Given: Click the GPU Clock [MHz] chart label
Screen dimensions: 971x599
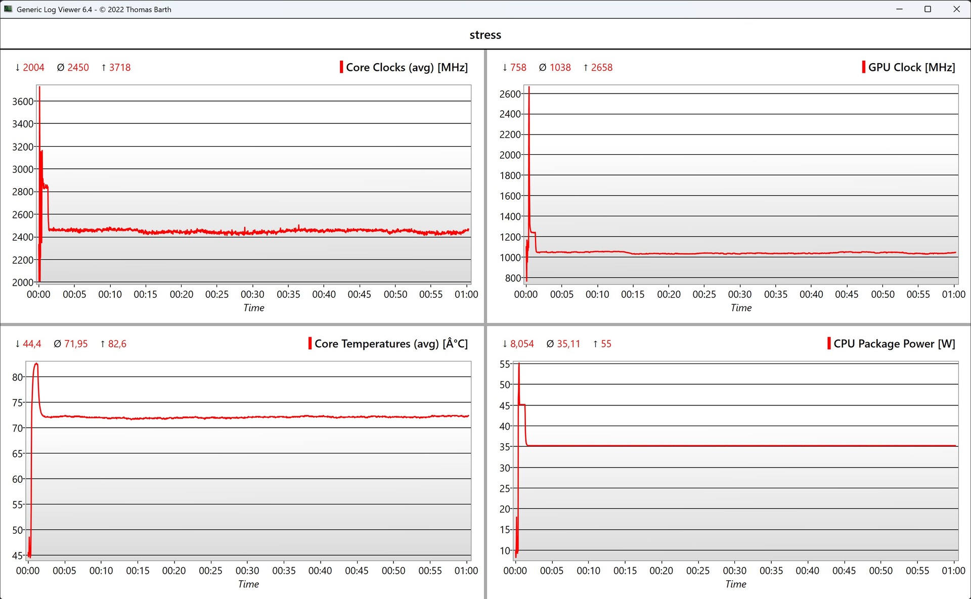Looking at the screenshot, I should coord(911,67).
